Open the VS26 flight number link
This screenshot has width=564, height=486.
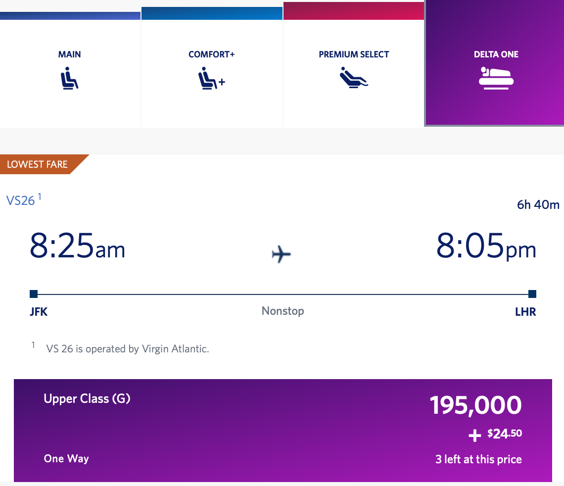(21, 200)
